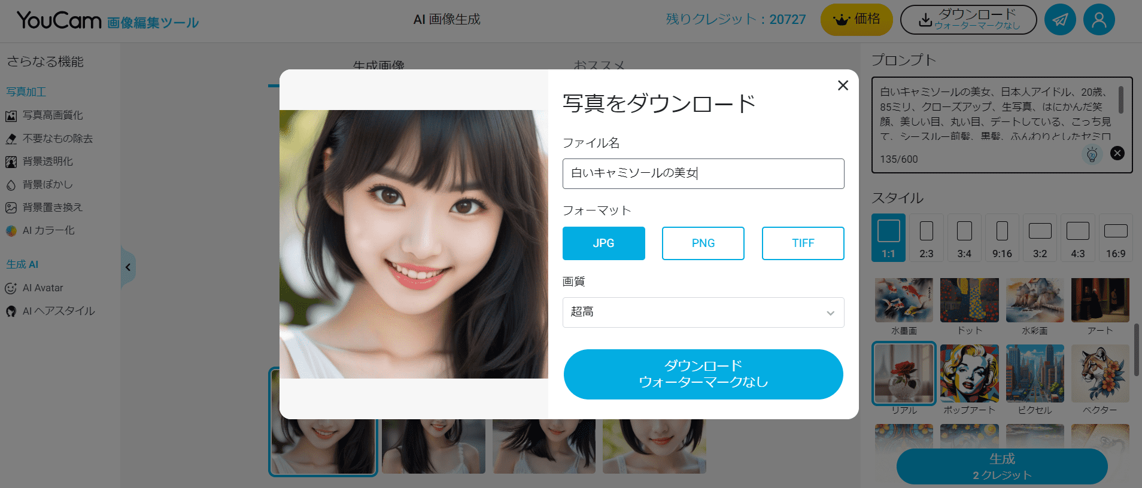Switch to おススメ tab
Viewport: 1142px width, 488px height.
[x=599, y=65]
